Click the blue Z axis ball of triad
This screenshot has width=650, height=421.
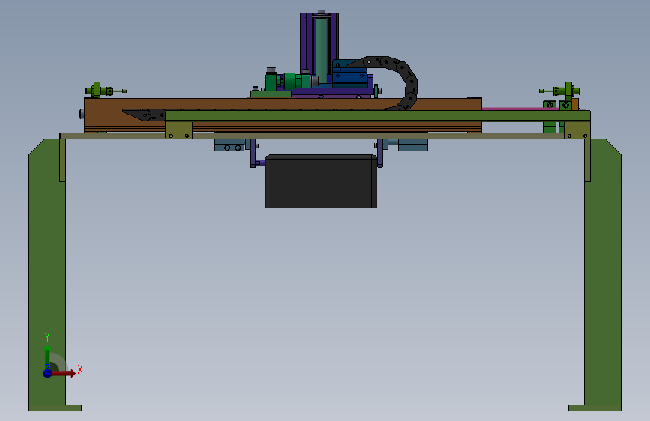47,373
